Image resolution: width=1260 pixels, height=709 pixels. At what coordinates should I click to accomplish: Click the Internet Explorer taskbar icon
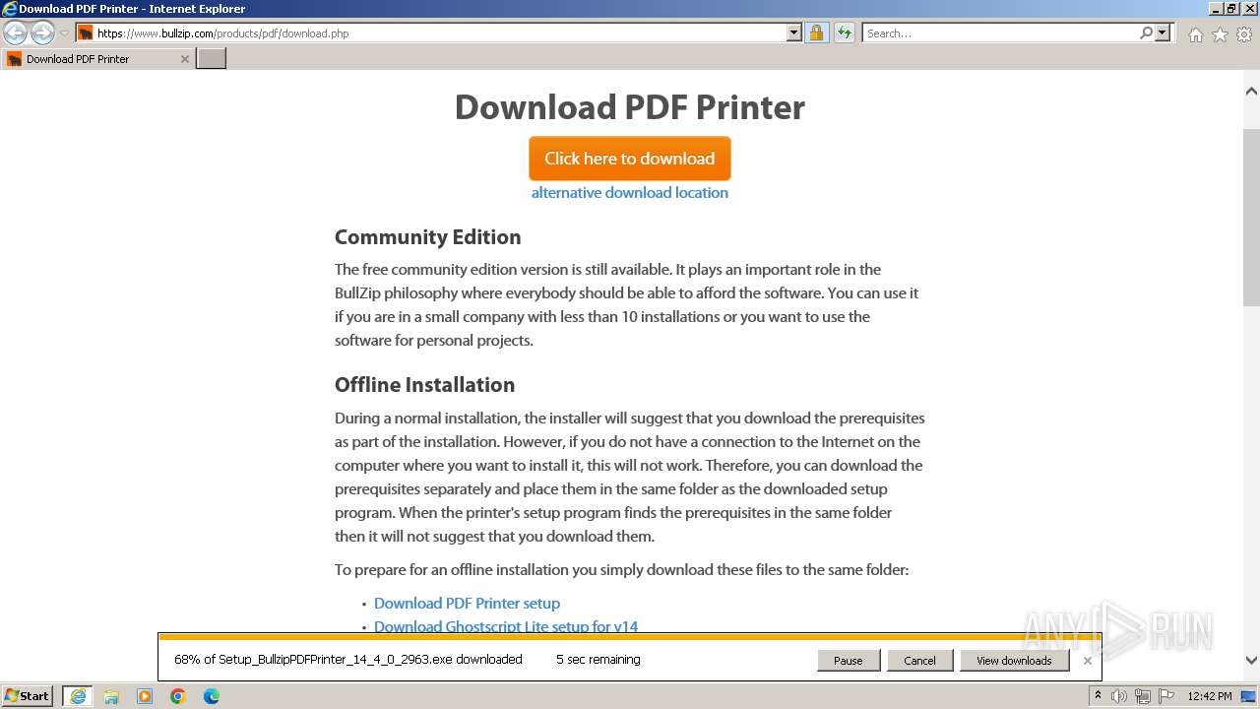[78, 696]
